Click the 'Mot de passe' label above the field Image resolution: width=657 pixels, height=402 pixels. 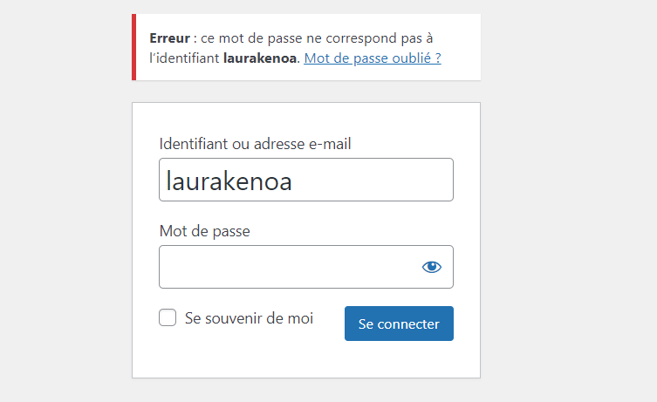pyautogui.click(x=205, y=231)
